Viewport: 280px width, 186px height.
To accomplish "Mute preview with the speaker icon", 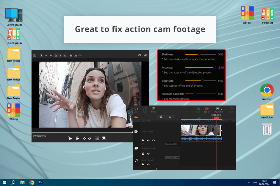I will 145,55.
